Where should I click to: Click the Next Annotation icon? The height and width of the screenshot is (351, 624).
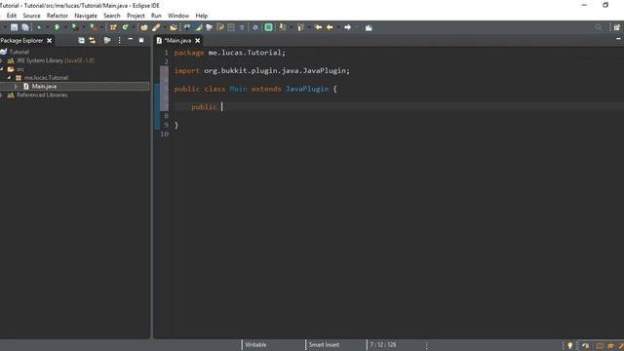tap(282, 27)
